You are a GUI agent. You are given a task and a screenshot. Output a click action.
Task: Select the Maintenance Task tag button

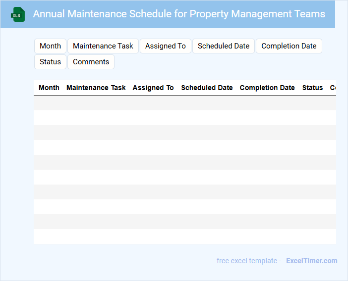[103, 46]
